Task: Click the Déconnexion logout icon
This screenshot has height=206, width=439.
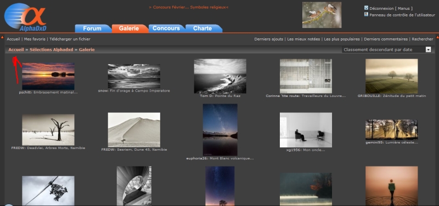Action: point(366,8)
